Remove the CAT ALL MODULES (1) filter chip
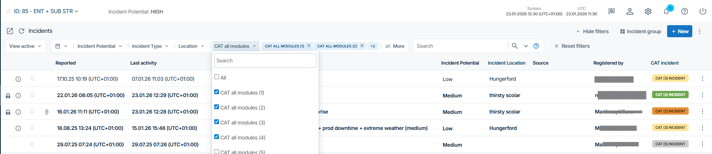Image resolution: width=712 pixels, height=154 pixels. coord(309,46)
